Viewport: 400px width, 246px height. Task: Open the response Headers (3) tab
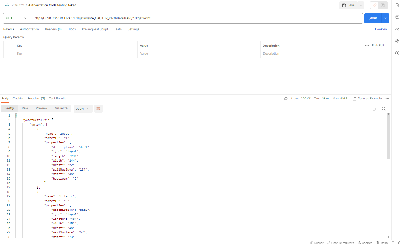click(x=36, y=99)
